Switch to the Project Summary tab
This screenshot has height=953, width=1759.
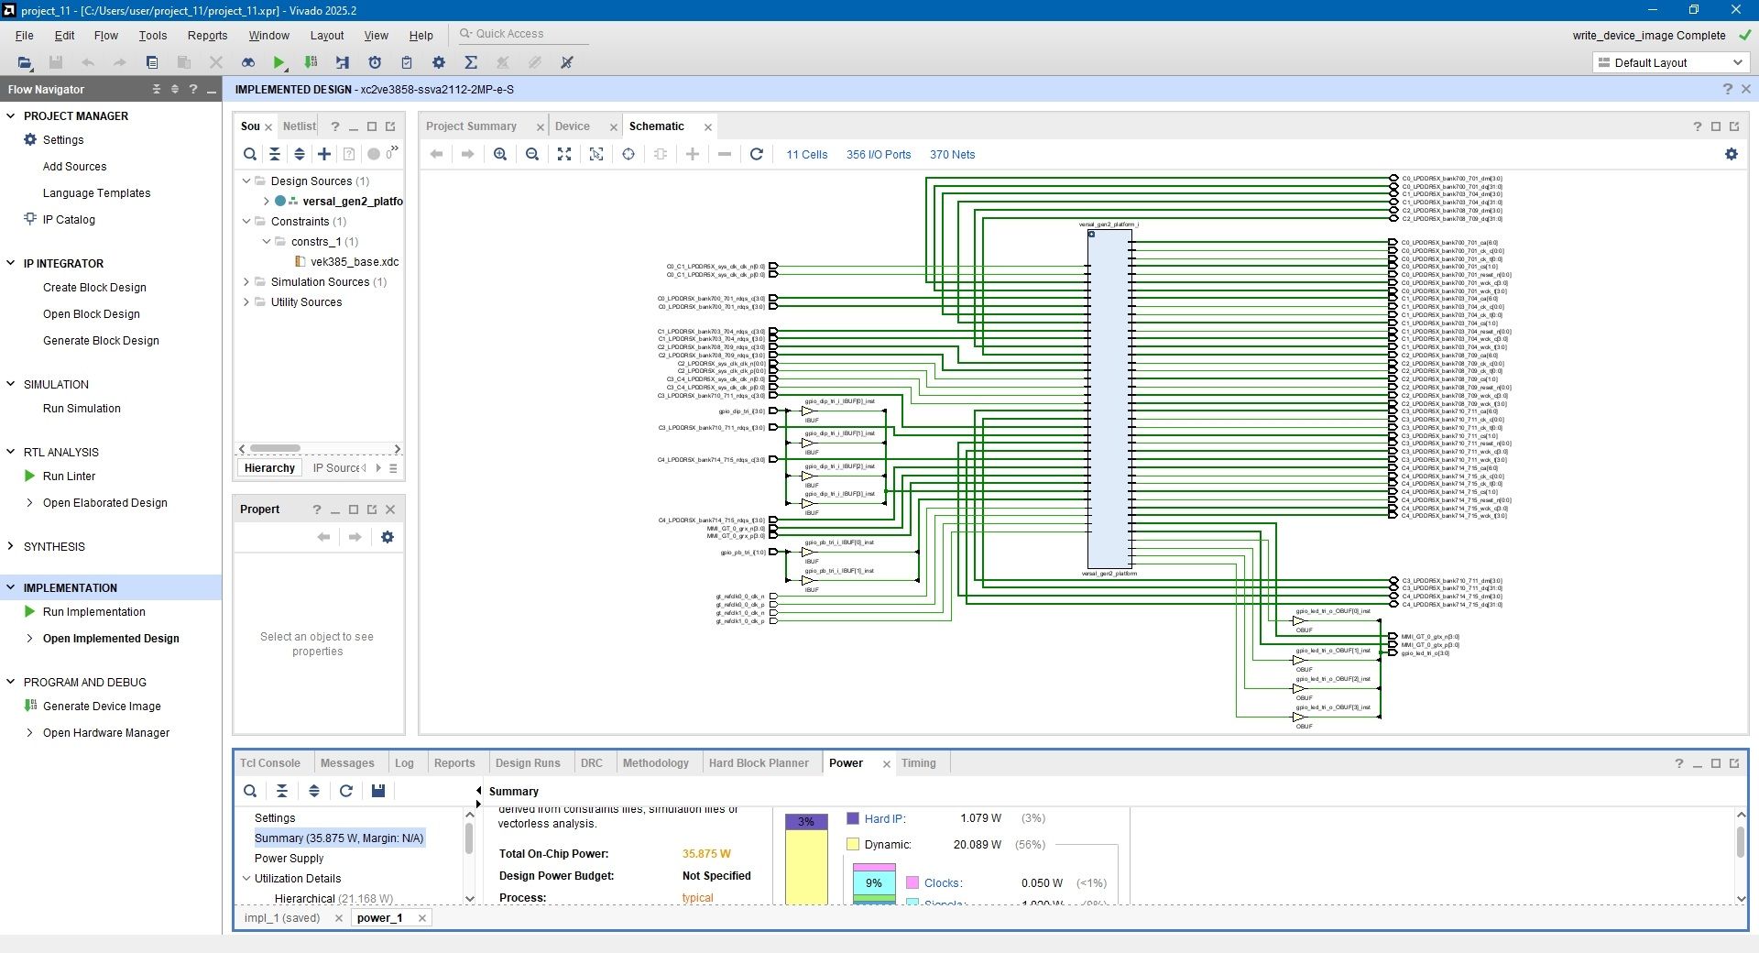(x=473, y=126)
